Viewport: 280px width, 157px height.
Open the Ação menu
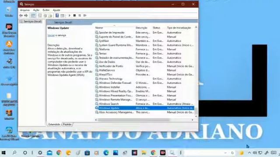tap(36, 10)
